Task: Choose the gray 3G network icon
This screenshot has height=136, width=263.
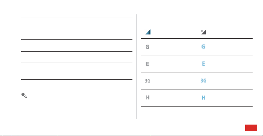Action: [148, 81]
